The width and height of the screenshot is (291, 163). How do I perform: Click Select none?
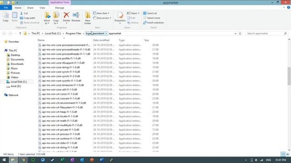click(x=151, y=18)
